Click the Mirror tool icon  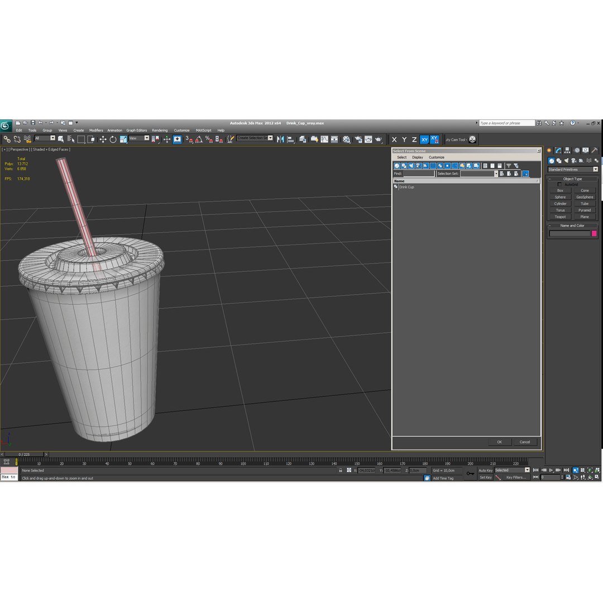click(x=280, y=139)
